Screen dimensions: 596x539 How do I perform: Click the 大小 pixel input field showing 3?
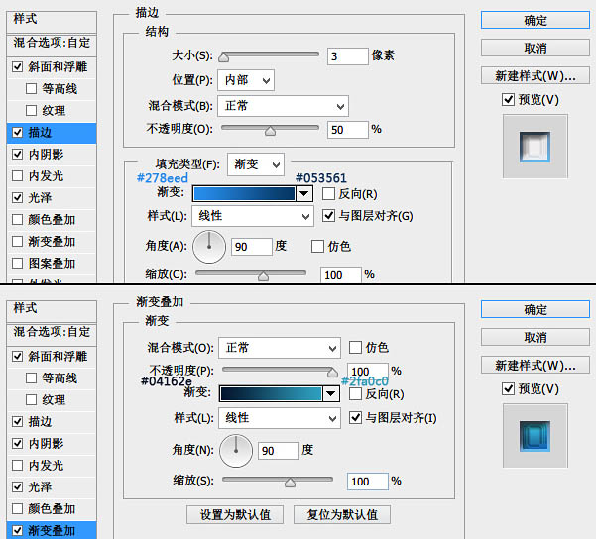[x=348, y=56]
